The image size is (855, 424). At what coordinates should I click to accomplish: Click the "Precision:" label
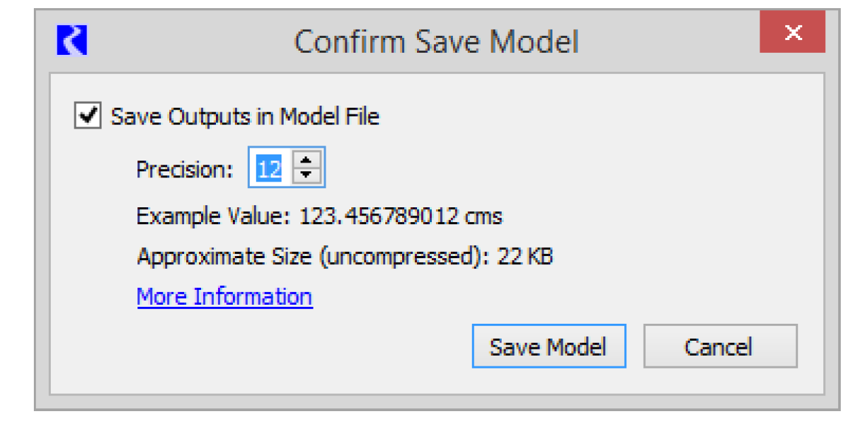(184, 169)
